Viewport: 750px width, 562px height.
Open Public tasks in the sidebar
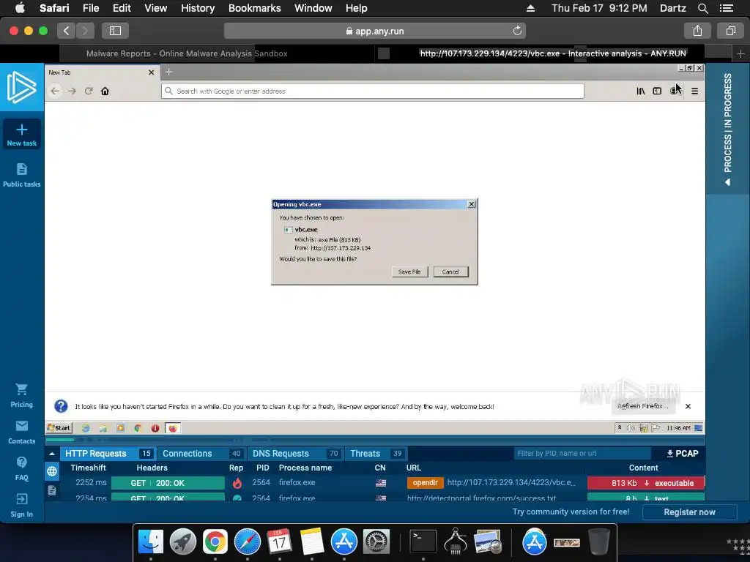(x=21, y=175)
